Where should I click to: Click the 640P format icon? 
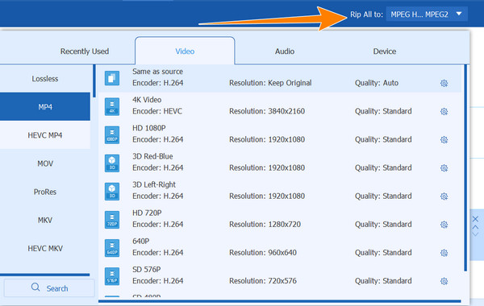click(x=112, y=248)
